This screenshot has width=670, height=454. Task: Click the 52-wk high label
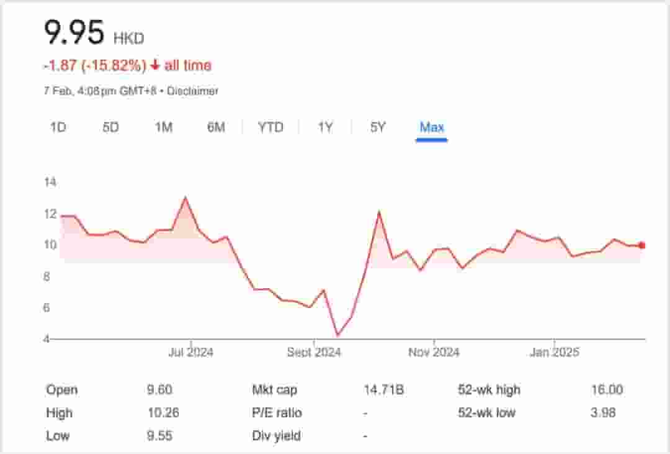point(489,390)
